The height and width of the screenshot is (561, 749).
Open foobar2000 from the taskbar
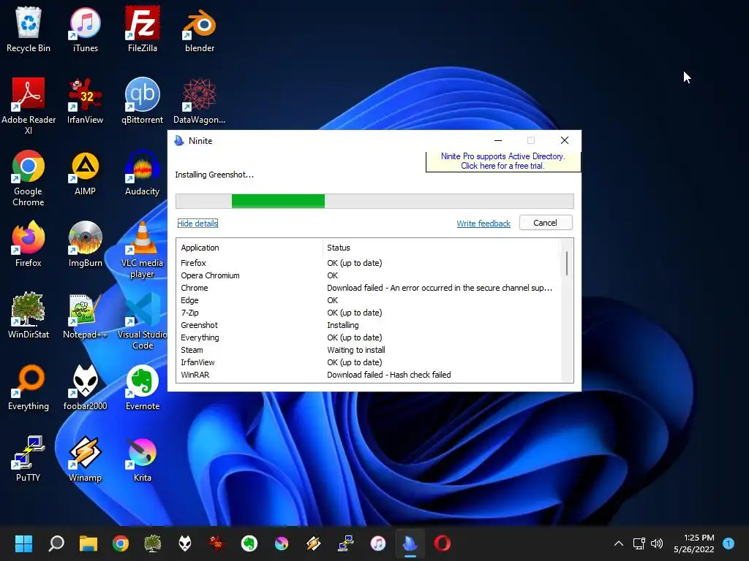click(x=185, y=543)
